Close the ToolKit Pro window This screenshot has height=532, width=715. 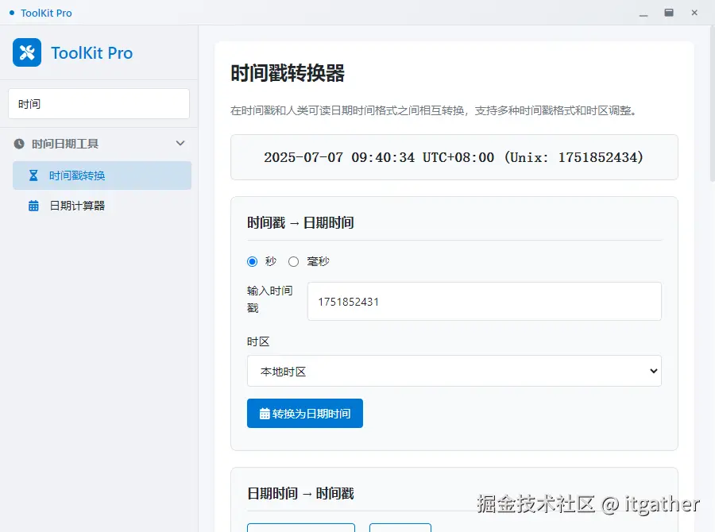694,13
